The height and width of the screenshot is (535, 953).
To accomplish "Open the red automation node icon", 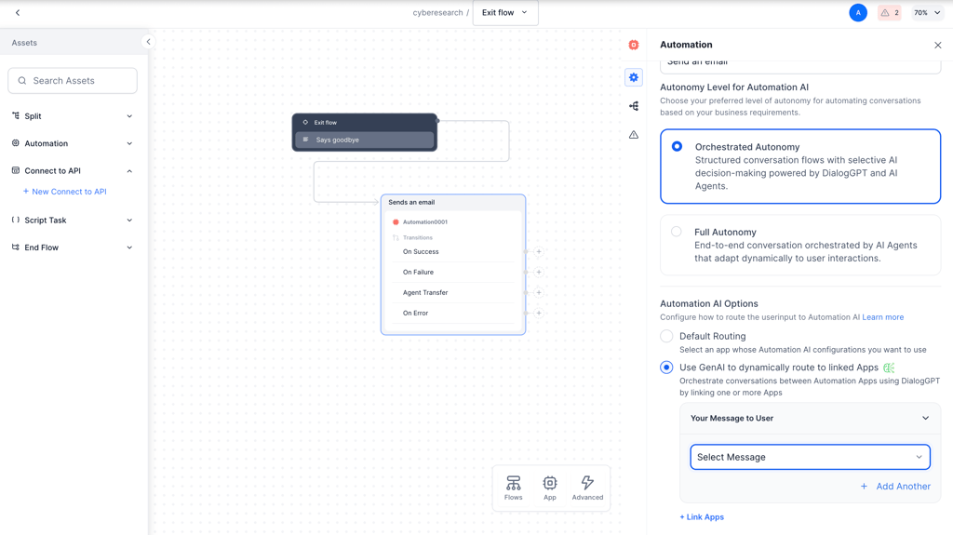I will pyautogui.click(x=633, y=45).
